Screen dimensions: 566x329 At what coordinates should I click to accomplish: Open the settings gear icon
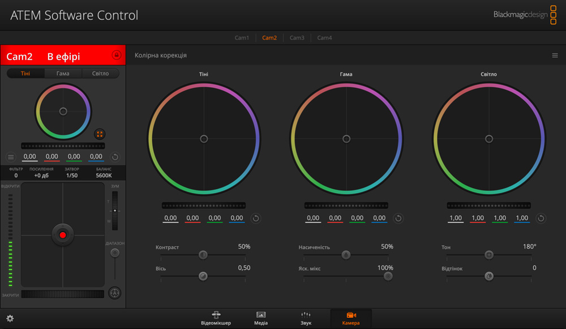pyautogui.click(x=10, y=319)
